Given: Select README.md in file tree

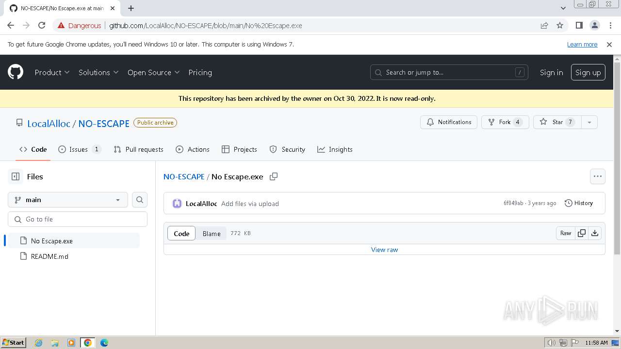Looking at the screenshot, I should click(x=73, y=256).
